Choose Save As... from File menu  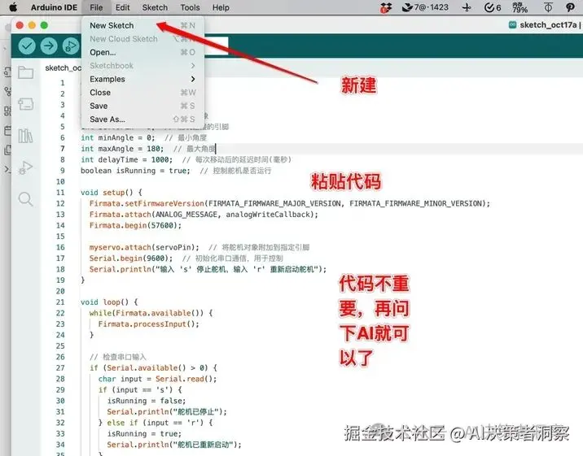[x=142, y=119]
